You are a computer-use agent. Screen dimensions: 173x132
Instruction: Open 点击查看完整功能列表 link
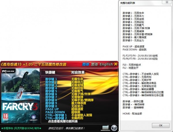point(63,121)
